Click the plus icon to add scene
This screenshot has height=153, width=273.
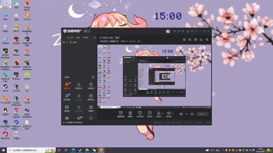pyautogui.click(x=95, y=37)
